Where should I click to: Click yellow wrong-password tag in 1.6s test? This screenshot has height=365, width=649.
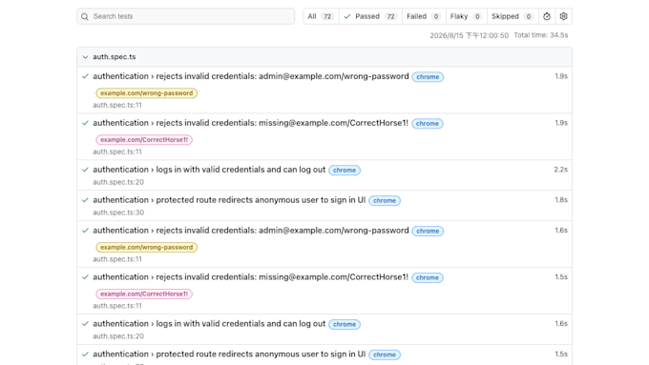[147, 247]
